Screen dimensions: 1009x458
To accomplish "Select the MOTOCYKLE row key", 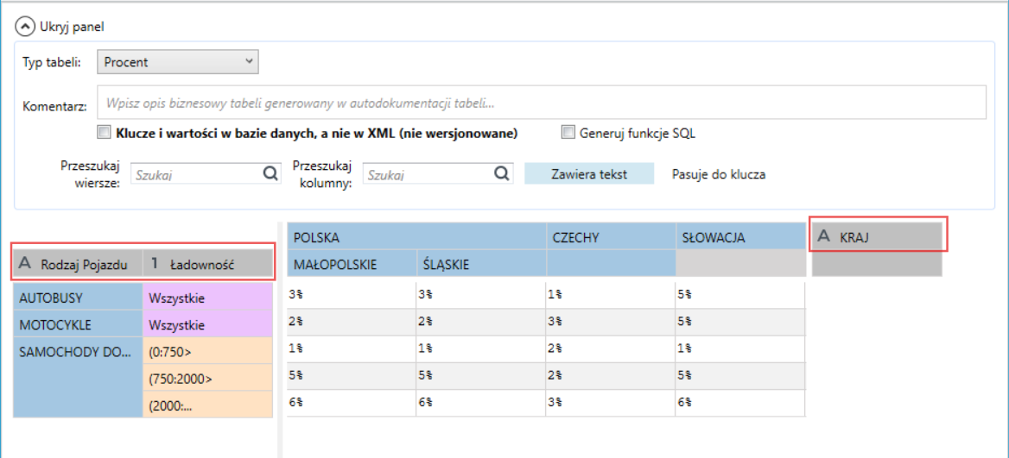I will pos(78,325).
